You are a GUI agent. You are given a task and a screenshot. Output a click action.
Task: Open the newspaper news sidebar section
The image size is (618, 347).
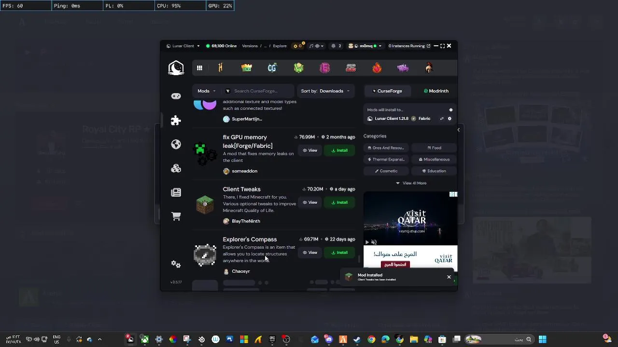click(x=176, y=192)
